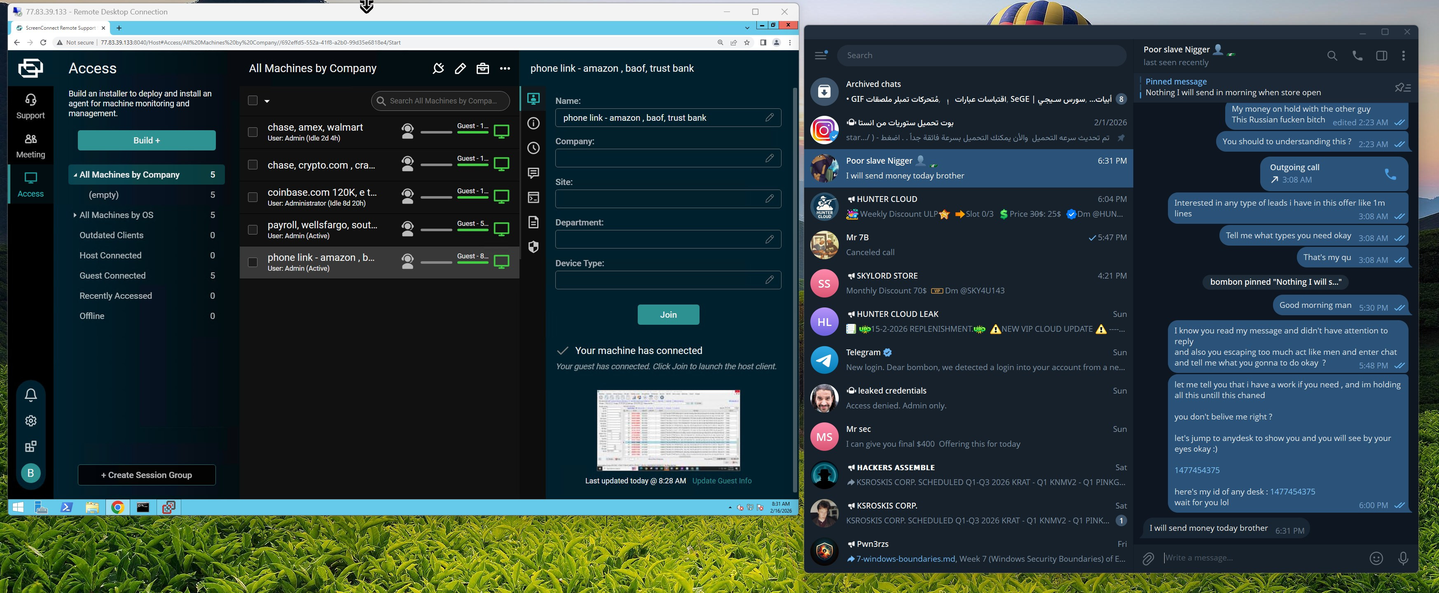This screenshot has height=593, width=1439.
Task: Click the notifications bell icon
Action: [x=31, y=395]
